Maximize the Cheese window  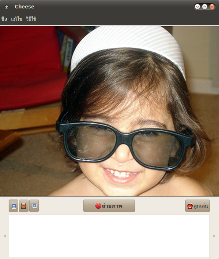(x=205, y=7)
